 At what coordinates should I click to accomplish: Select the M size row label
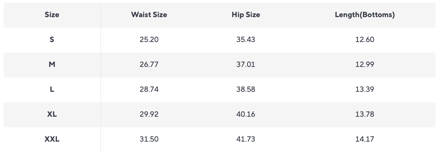coord(52,64)
